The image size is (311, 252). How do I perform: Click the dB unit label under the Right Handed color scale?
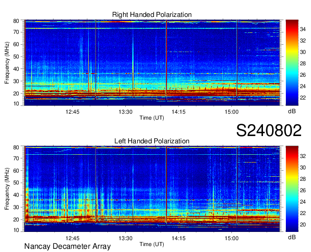pyautogui.click(x=292, y=111)
